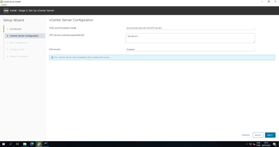279x147 pixels.
Task: Open Windows taskbar search
Action: pyautogui.click(x=11, y=144)
